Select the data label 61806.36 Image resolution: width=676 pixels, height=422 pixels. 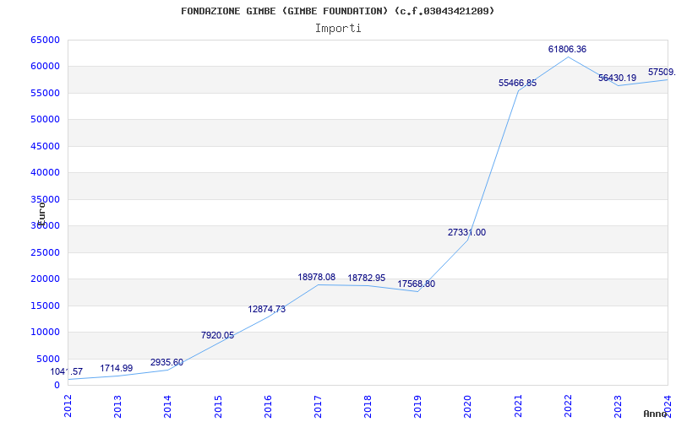567,49
